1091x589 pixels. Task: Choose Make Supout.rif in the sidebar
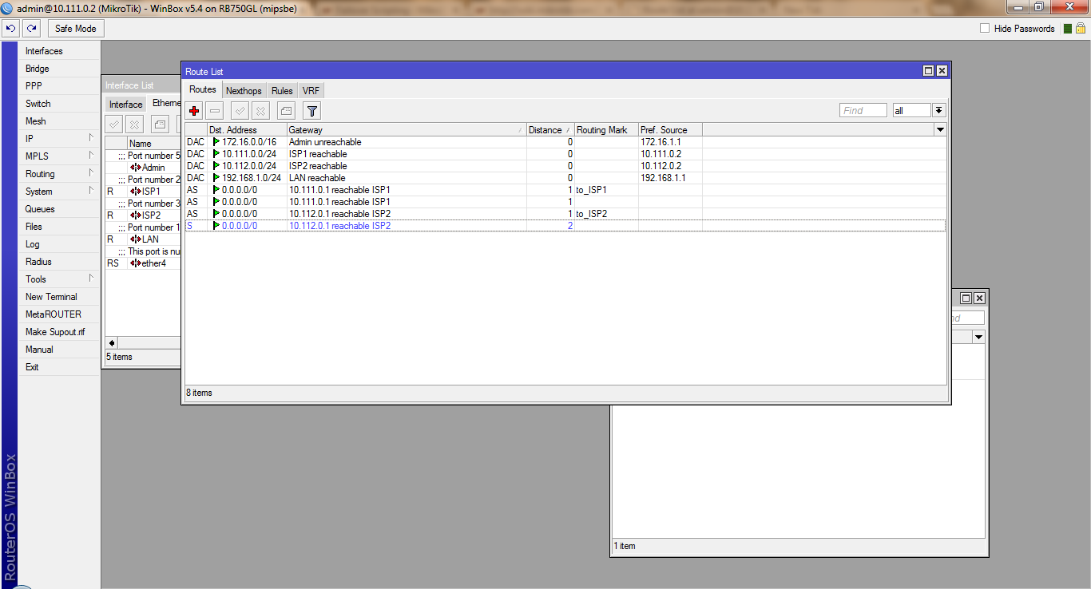point(59,332)
